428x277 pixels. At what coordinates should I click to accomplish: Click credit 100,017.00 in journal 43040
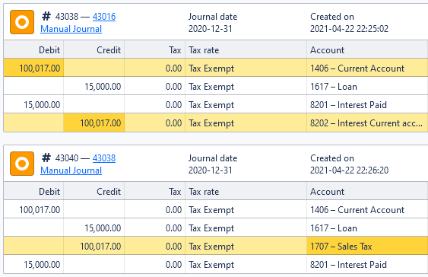pos(100,247)
